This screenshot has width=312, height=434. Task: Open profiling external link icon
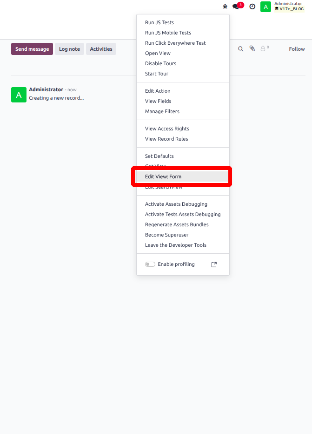(214, 264)
